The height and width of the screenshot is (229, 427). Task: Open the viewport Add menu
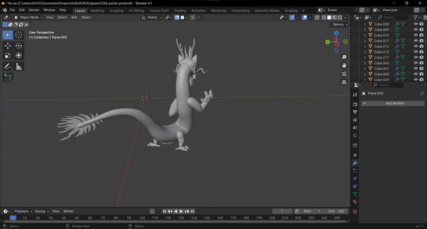point(74,18)
